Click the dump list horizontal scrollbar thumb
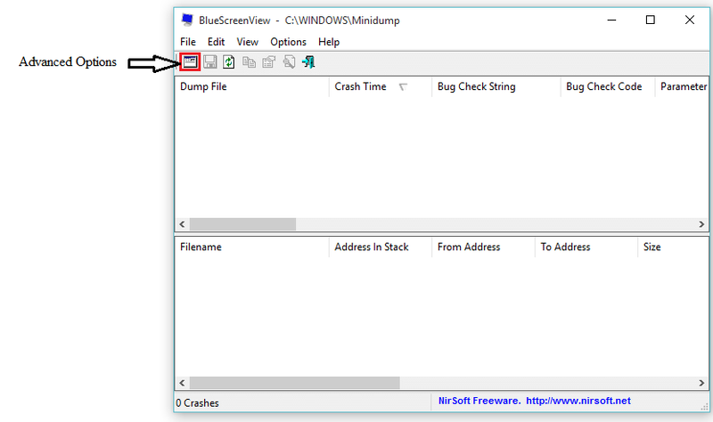 [242, 224]
